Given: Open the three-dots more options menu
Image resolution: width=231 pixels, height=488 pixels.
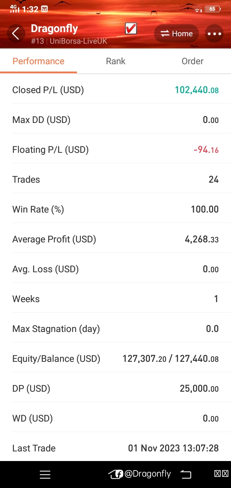Looking at the screenshot, I should [214, 34].
